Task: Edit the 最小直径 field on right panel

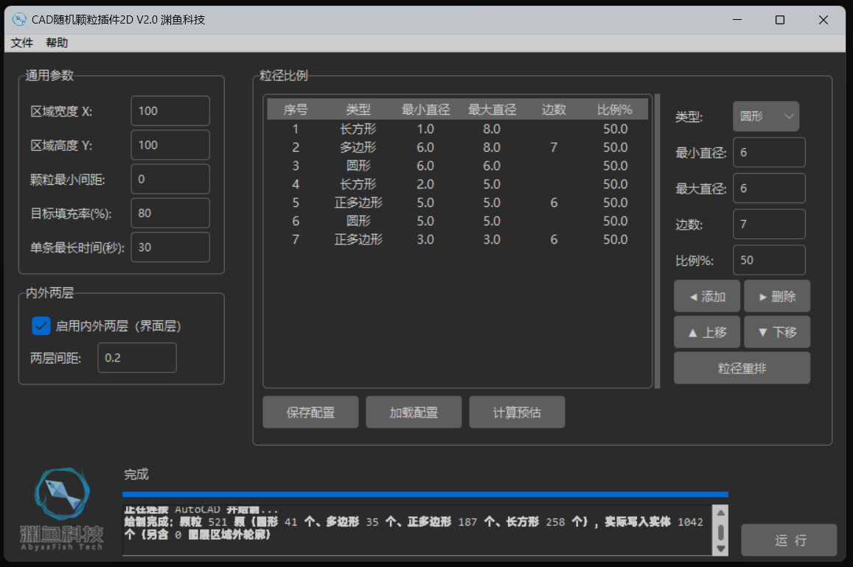Action: click(769, 152)
